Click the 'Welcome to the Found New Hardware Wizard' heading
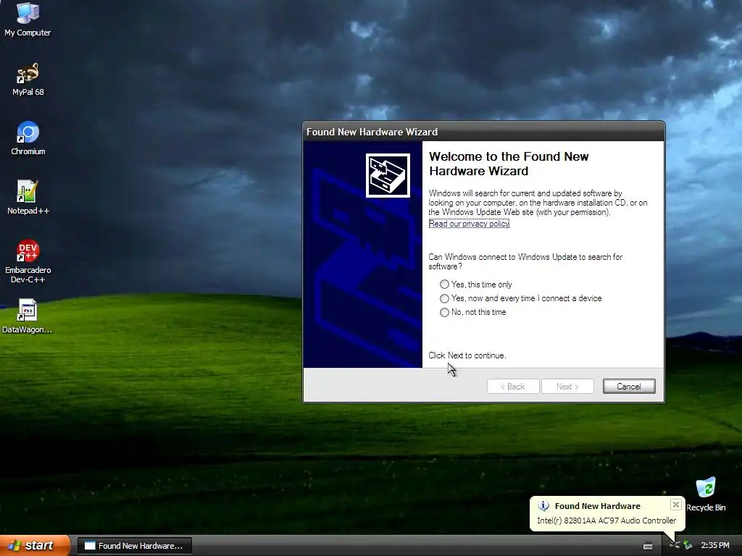 [509, 164]
